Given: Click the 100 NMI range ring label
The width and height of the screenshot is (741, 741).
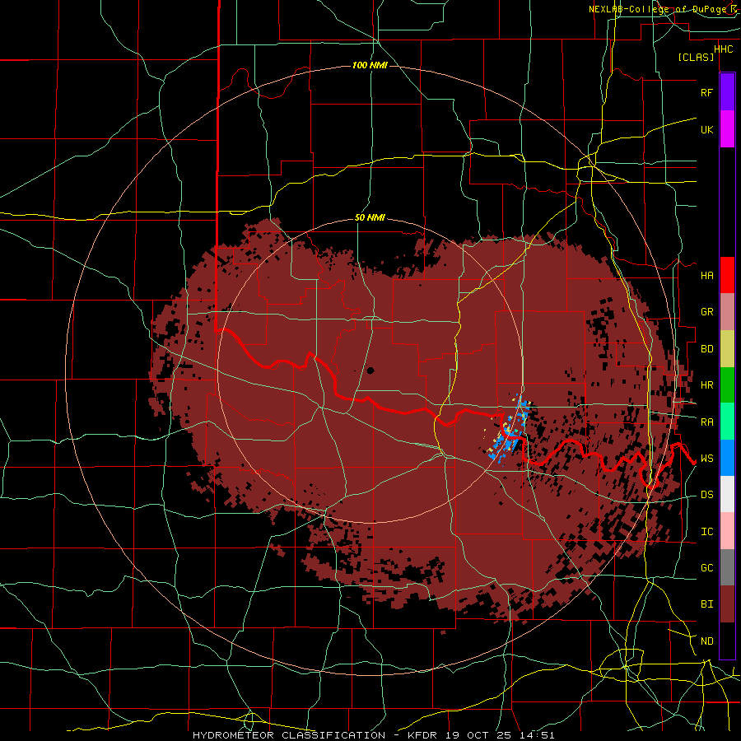Looking at the screenshot, I should [x=370, y=65].
